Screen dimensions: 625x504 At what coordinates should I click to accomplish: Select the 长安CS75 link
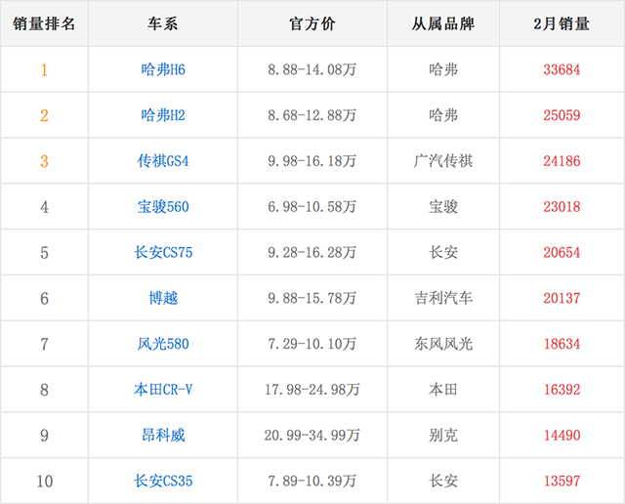pyautogui.click(x=163, y=253)
